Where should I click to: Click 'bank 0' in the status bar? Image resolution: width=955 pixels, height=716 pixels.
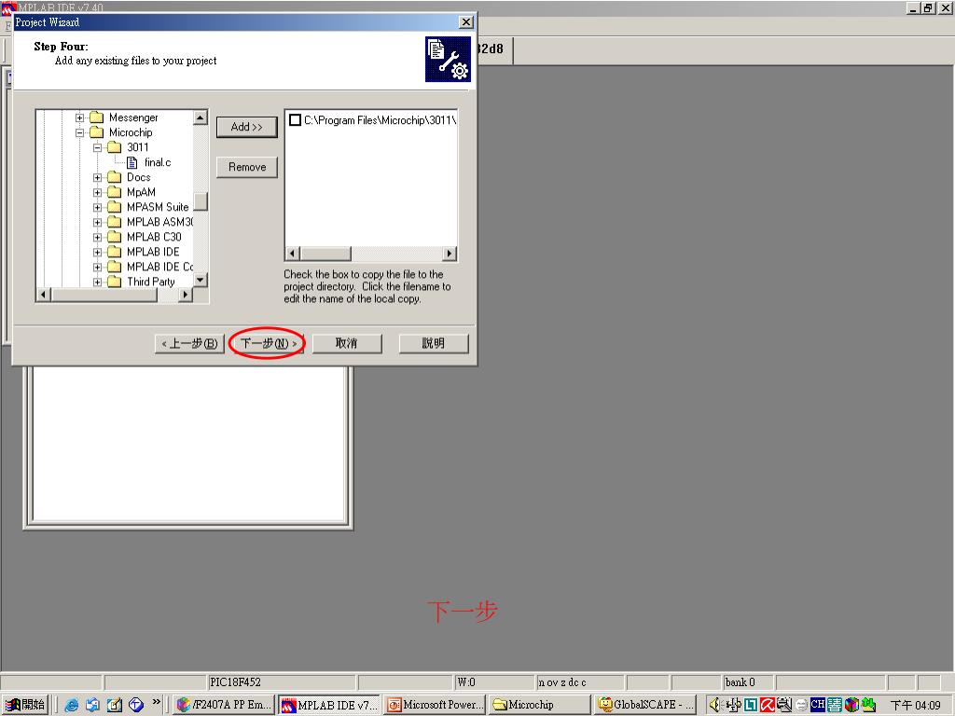coord(740,682)
